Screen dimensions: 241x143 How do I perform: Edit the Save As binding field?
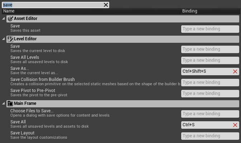pyautogui.click(x=206, y=72)
